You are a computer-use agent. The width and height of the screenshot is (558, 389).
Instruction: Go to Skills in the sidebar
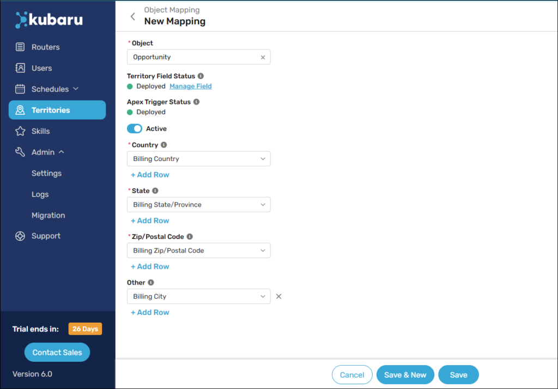tap(40, 131)
